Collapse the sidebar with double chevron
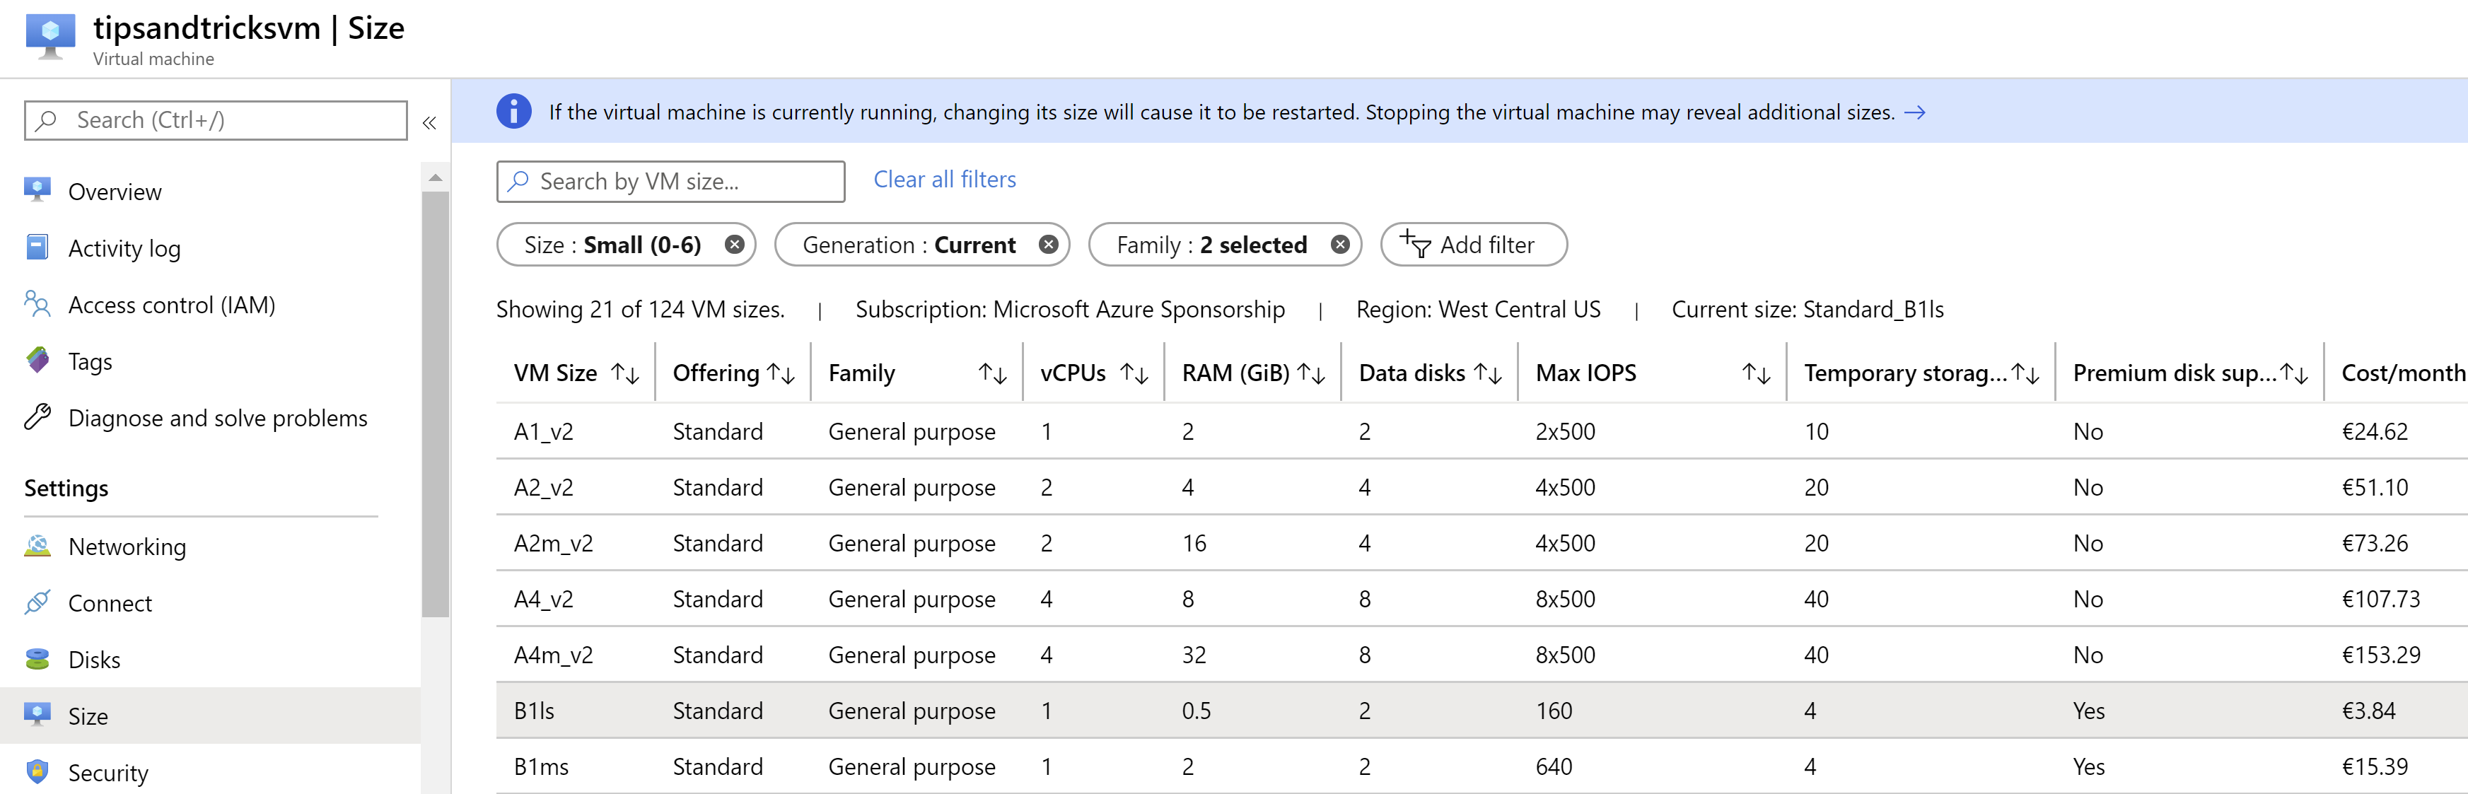This screenshot has width=2468, height=794. click(429, 122)
